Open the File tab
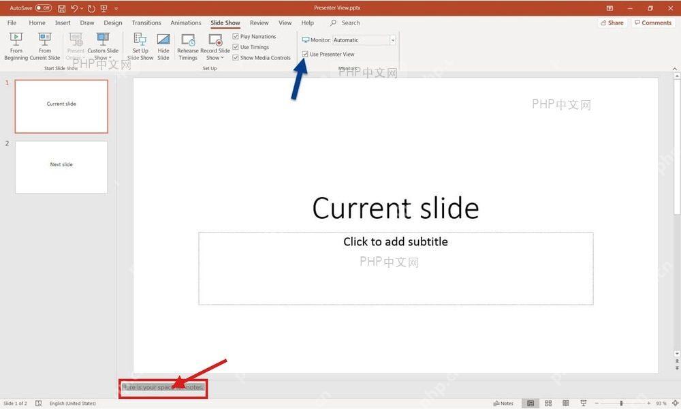681x409 pixels. tap(12, 22)
